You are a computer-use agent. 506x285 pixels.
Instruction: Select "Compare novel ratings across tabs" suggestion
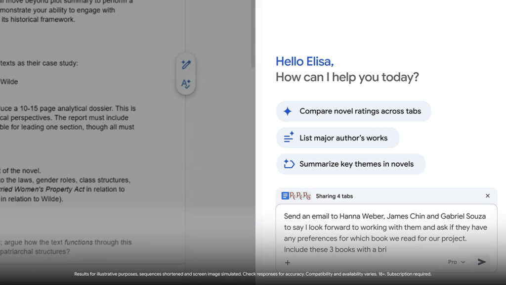pyautogui.click(x=360, y=111)
